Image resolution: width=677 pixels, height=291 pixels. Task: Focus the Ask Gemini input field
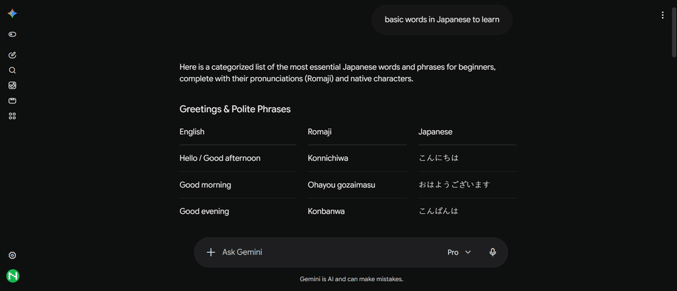click(x=331, y=252)
